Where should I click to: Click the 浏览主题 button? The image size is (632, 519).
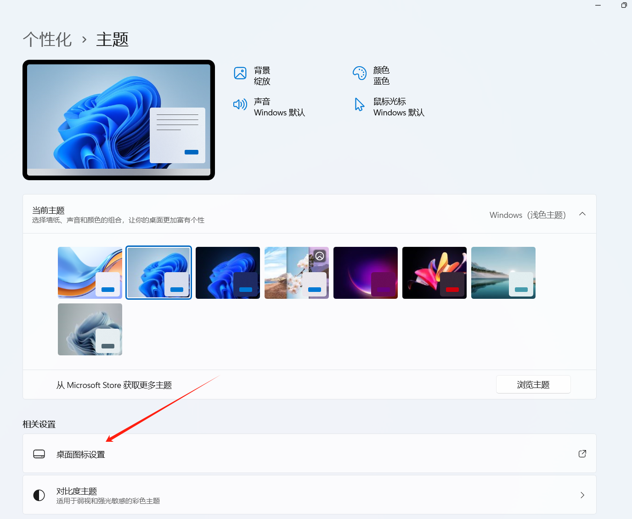click(x=533, y=384)
